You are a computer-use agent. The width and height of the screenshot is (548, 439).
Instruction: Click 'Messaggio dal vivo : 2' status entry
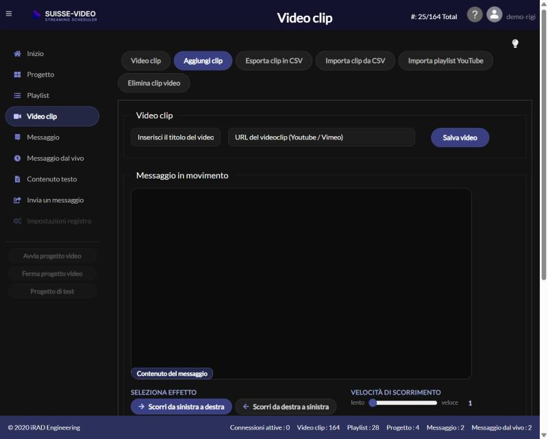pos(501,427)
